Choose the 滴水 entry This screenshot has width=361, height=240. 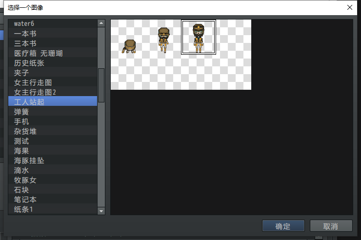(x=53, y=170)
